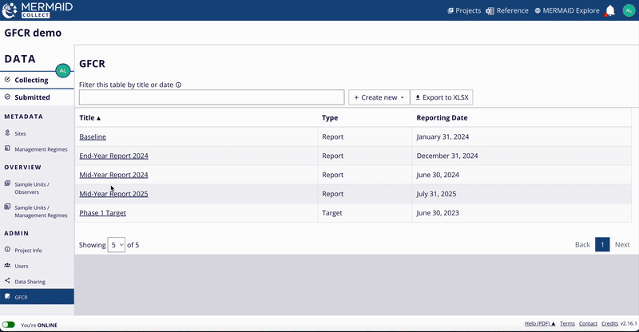Click the Management Regimes icon in sidebar
The width and height of the screenshot is (639, 332).
tap(7, 148)
